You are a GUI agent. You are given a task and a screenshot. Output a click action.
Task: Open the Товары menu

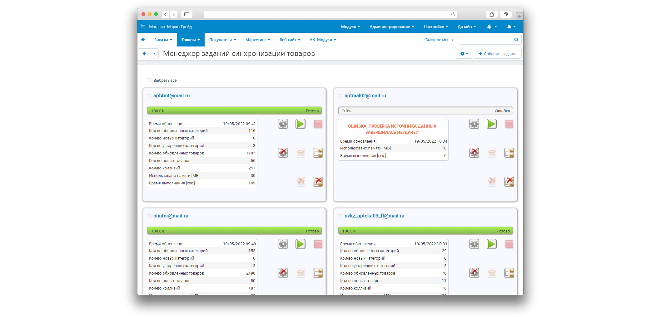[191, 40]
